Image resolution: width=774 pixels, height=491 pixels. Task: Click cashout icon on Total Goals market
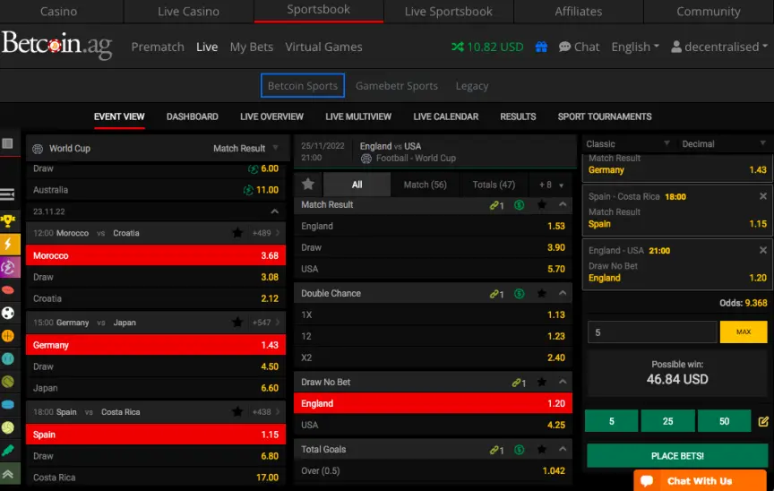[x=520, y=450]
